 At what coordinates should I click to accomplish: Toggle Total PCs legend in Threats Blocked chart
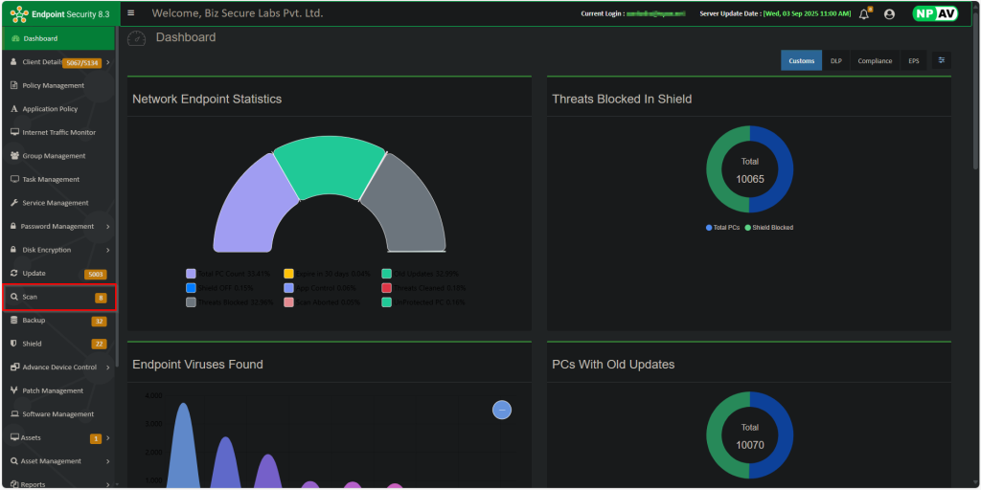coord(722,228)
